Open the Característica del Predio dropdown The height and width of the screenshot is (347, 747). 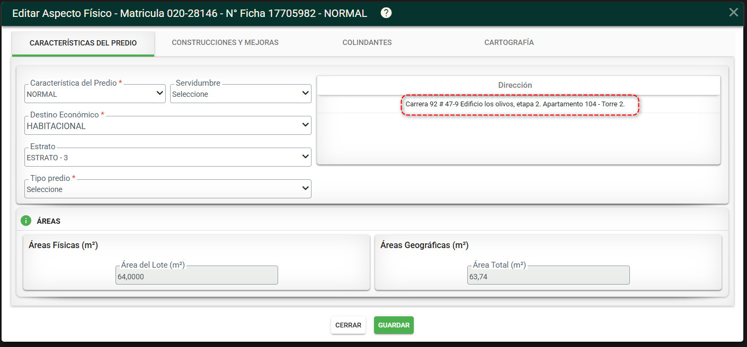point(95,94)
